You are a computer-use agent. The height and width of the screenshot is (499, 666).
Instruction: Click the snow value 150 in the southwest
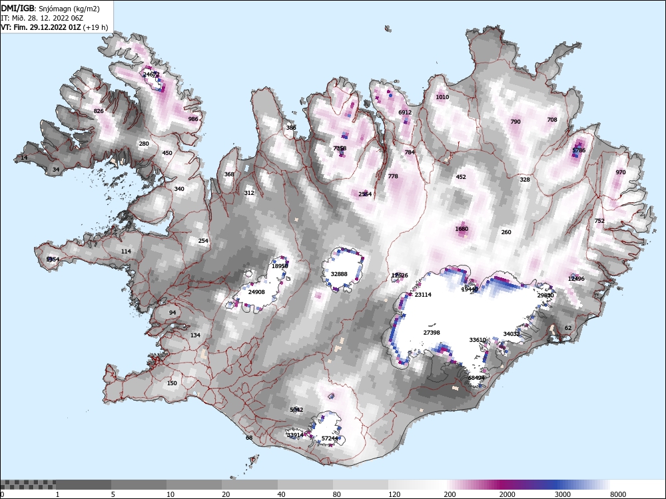pyautogui.click(x=172, y=384)
